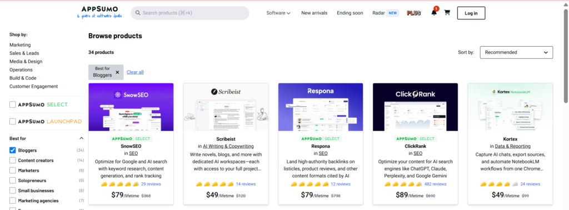Browse the Operations category
Screen dimensions: 569x210
tap(21, 70)
